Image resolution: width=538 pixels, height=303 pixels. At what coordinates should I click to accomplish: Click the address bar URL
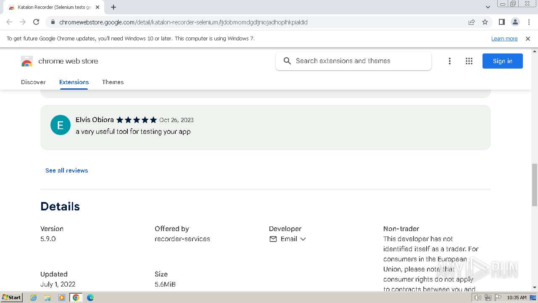point(183,22)
